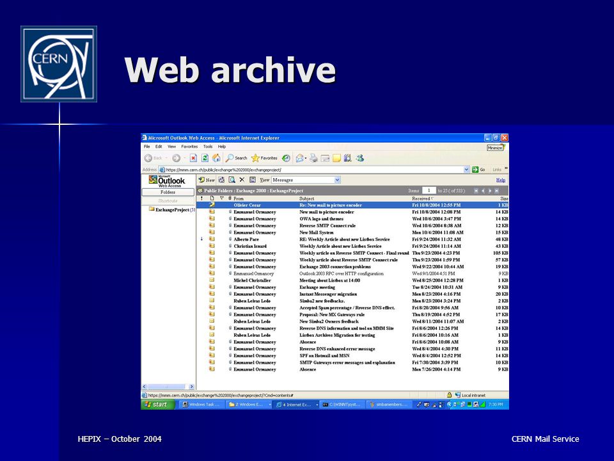
Task: Open the Search pane in IE
Action: coord(237,158)
